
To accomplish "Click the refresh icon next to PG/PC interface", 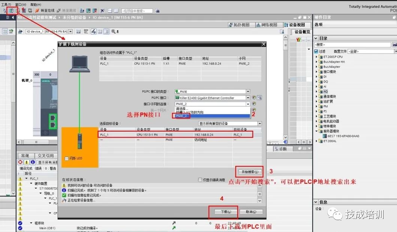I will 254,98.
